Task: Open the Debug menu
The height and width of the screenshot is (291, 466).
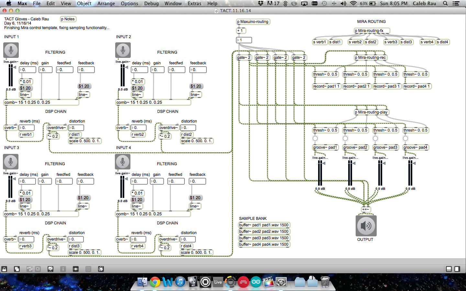Action: tap(151, 4)
